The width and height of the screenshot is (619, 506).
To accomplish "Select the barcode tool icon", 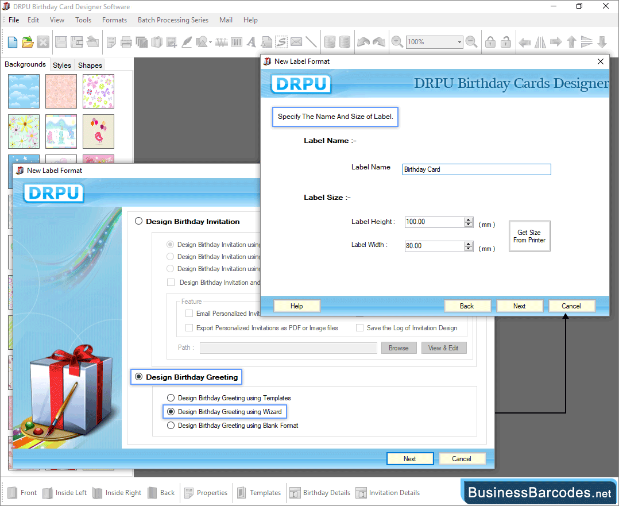I will [x=237, y=42].
